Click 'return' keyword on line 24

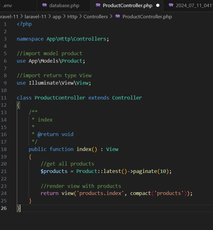pos(50,193)
